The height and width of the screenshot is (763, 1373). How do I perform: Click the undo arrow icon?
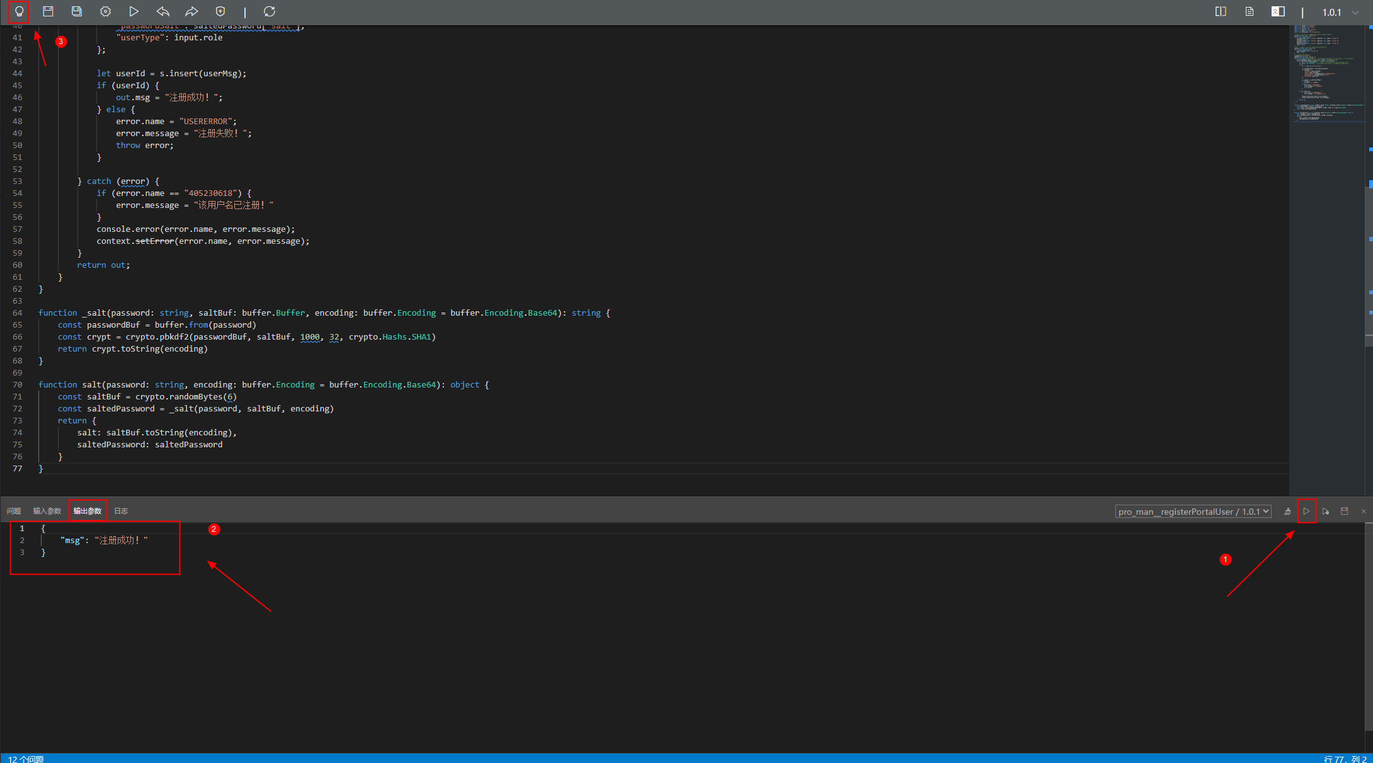pos(163,11)
